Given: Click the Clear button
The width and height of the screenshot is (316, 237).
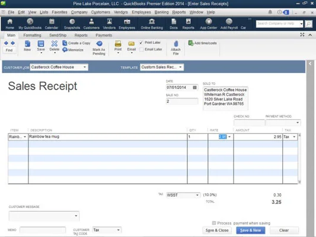Looking at the screenshot, I should click(x=284, y=230).
